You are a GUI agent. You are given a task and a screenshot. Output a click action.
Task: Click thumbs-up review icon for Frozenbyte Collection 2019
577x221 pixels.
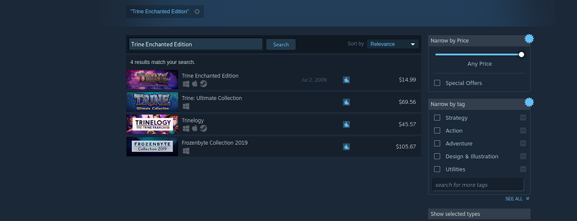click(x=346, y=146)
